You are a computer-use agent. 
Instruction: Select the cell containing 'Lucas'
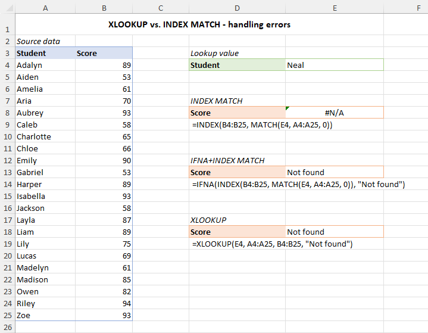point(45,256)
